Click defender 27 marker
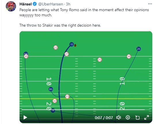 point(66,54)
